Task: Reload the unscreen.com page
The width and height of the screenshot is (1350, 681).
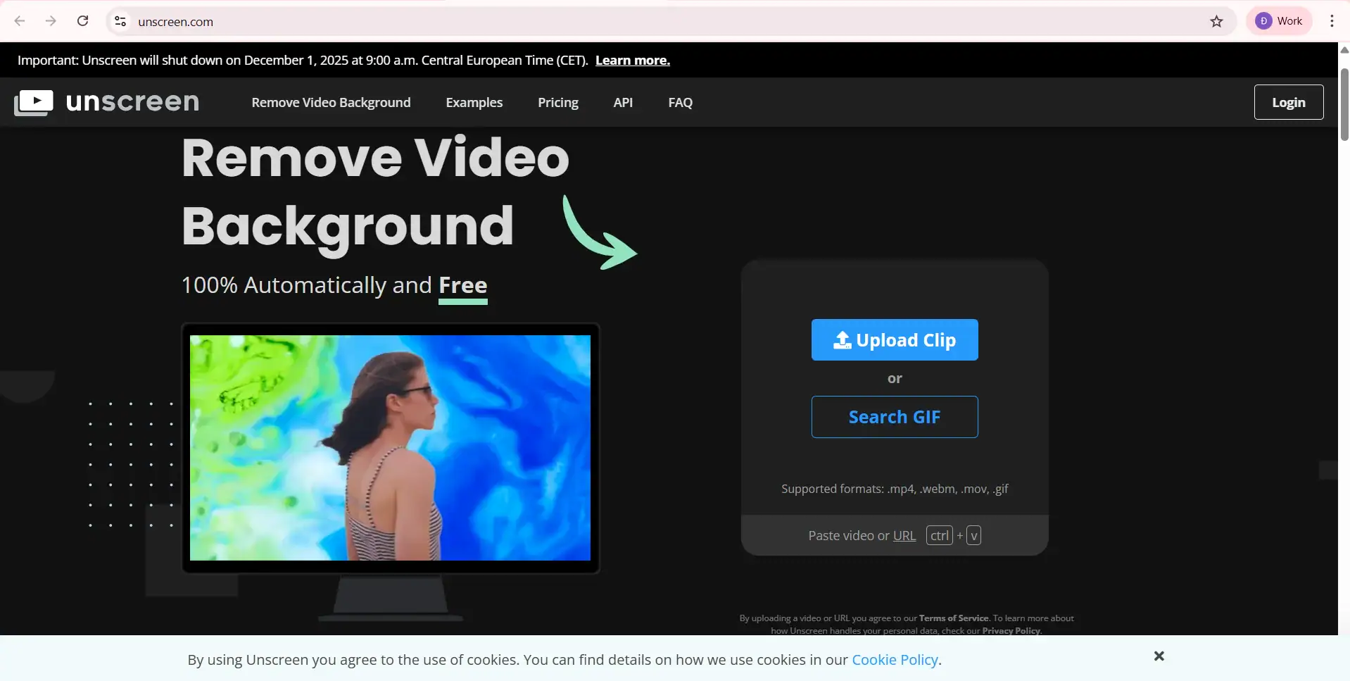Action: point(82,21)
